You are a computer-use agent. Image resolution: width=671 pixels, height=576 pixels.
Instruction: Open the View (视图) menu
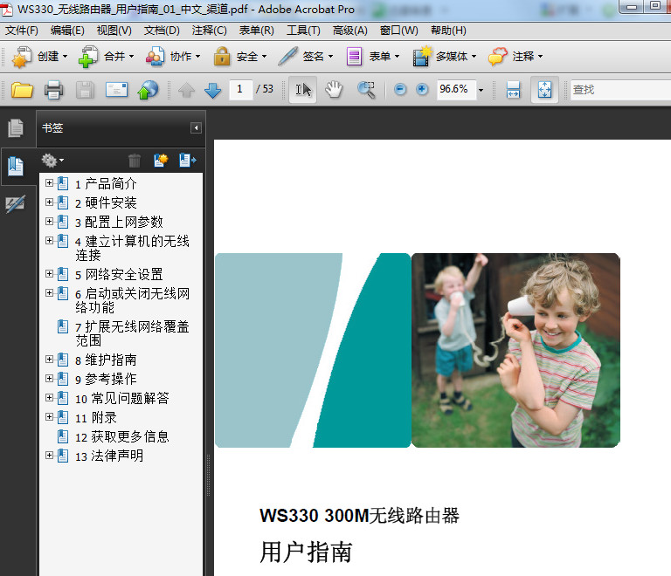[x=114, y=31]
